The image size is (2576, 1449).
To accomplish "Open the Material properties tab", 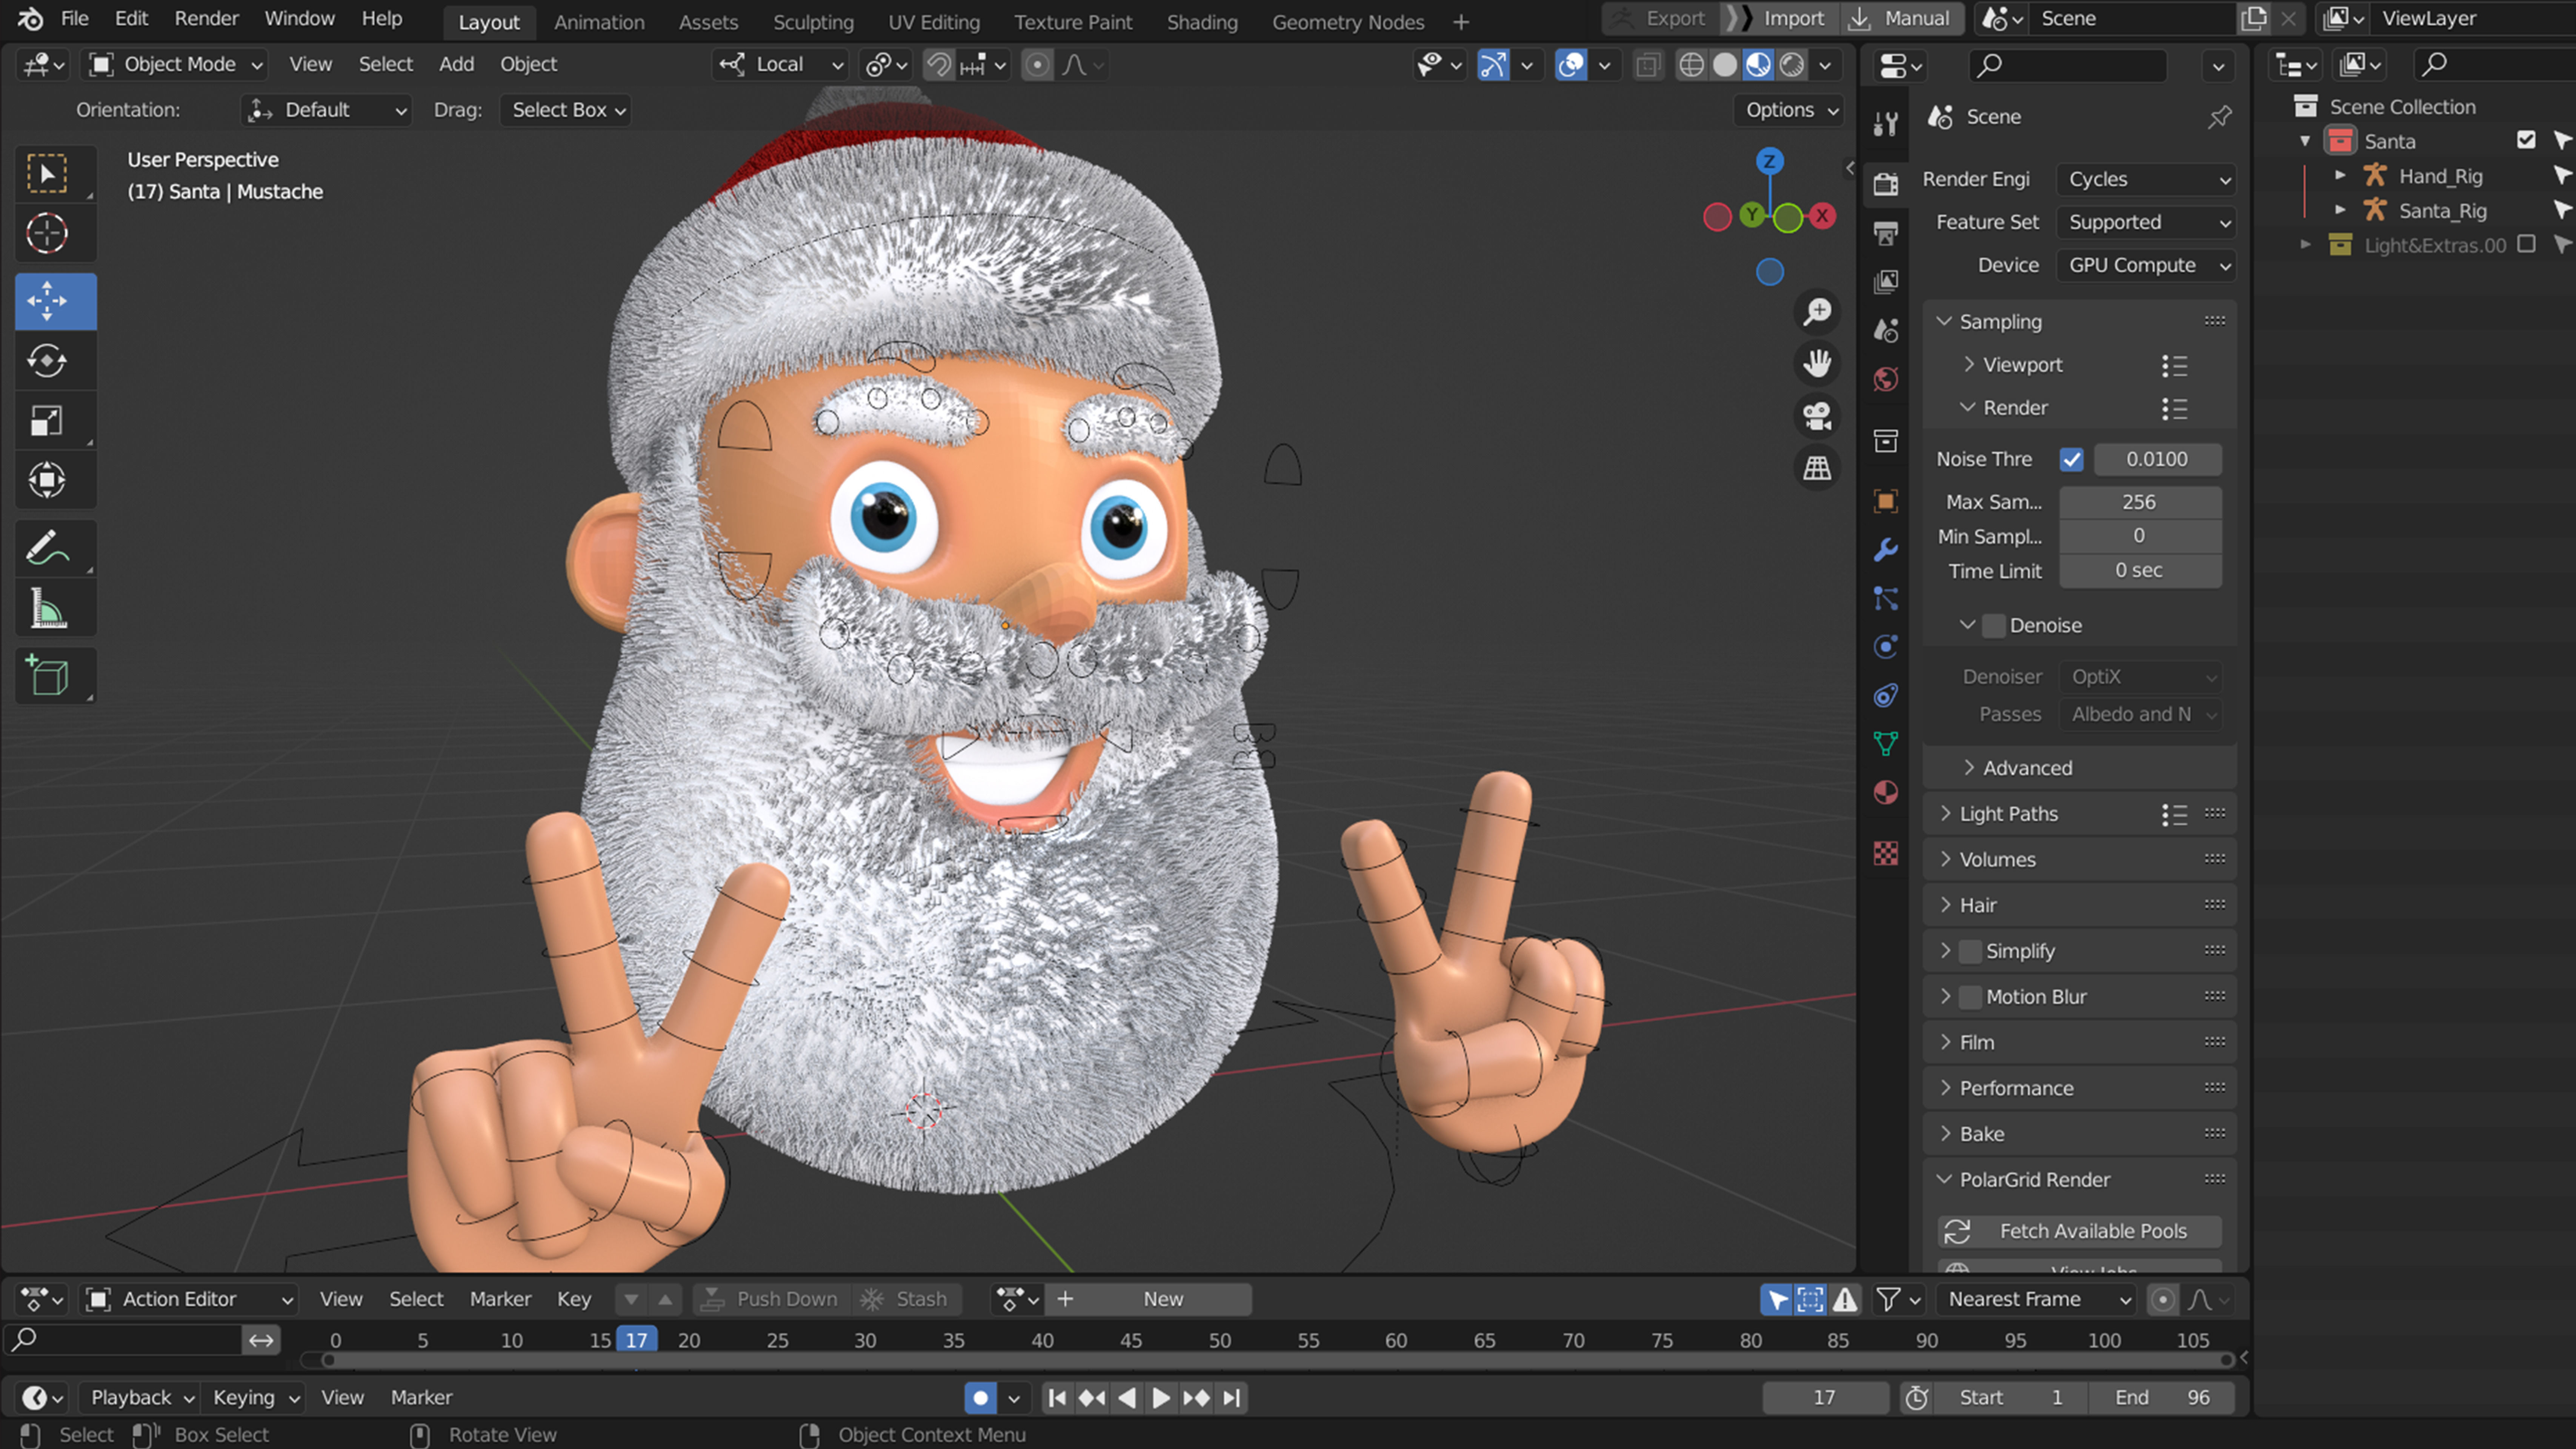I will point(1886,793).
